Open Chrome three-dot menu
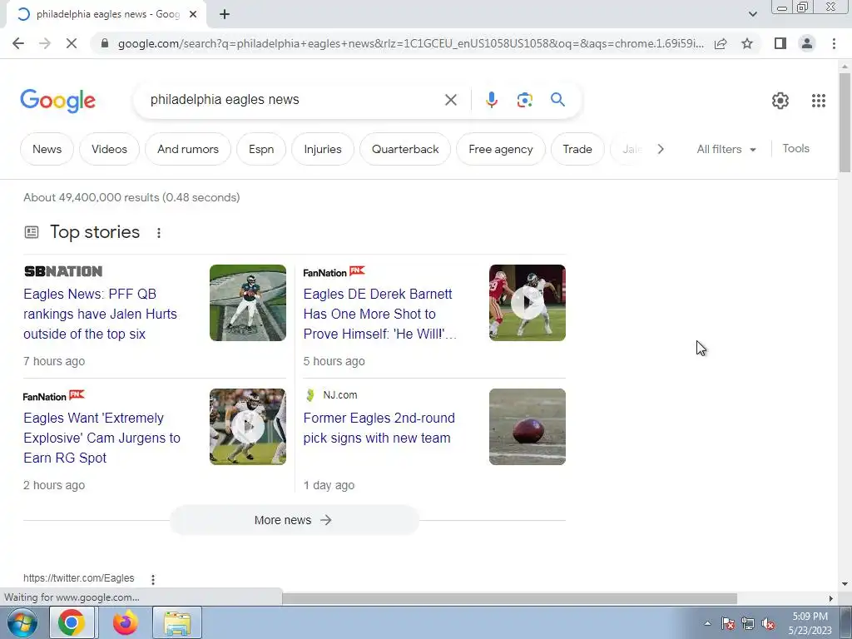 pyautogui.click(x=834, y=43)
